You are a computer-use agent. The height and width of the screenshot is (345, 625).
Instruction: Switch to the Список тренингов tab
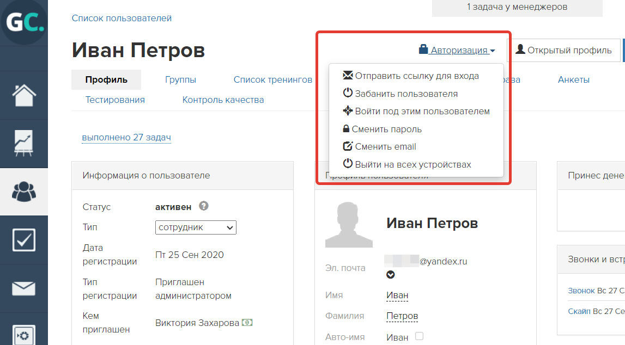273,79
